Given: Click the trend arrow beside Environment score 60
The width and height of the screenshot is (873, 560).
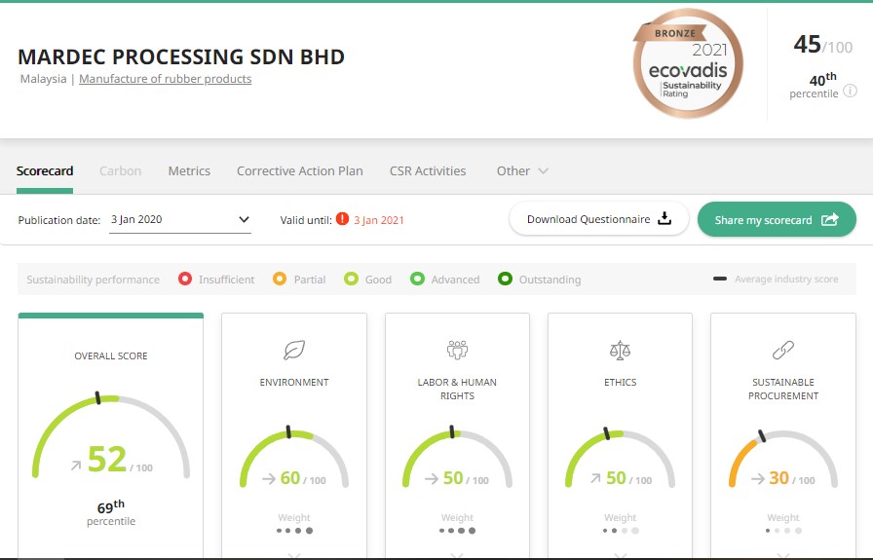Looking at the screenshot, I should point(269,479).
